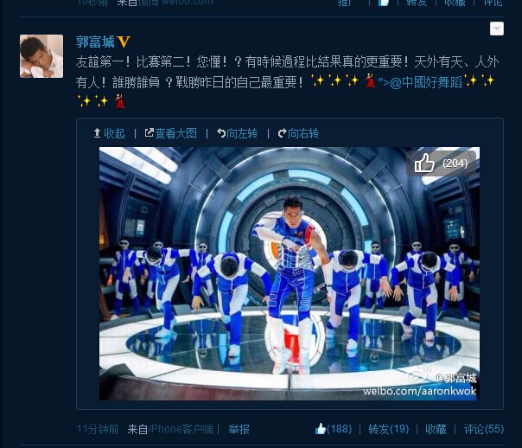
Task: Click the rotate-right arrow icon
Action: [283, 133]
